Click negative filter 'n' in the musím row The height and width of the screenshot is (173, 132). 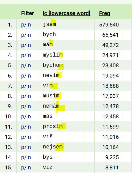(29, 96)
